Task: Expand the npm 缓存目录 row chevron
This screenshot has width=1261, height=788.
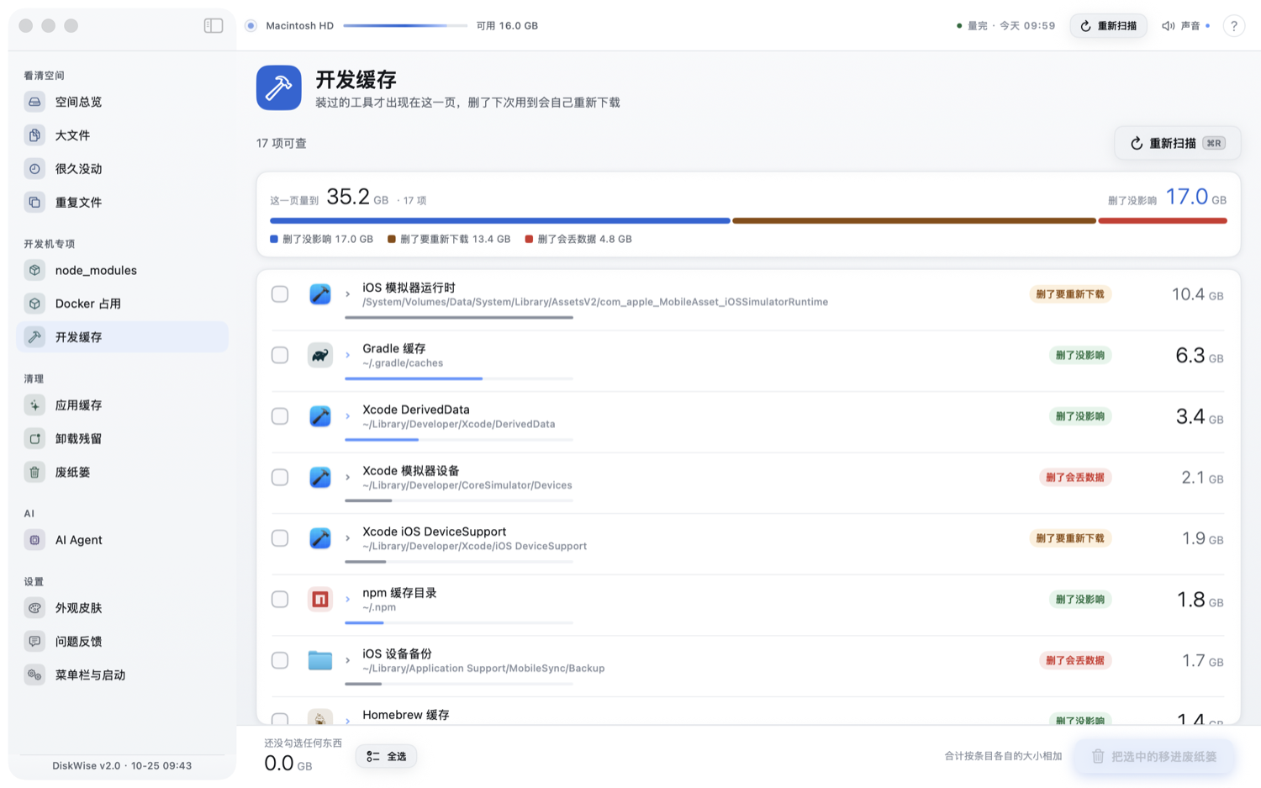Action: coord(347,600)
